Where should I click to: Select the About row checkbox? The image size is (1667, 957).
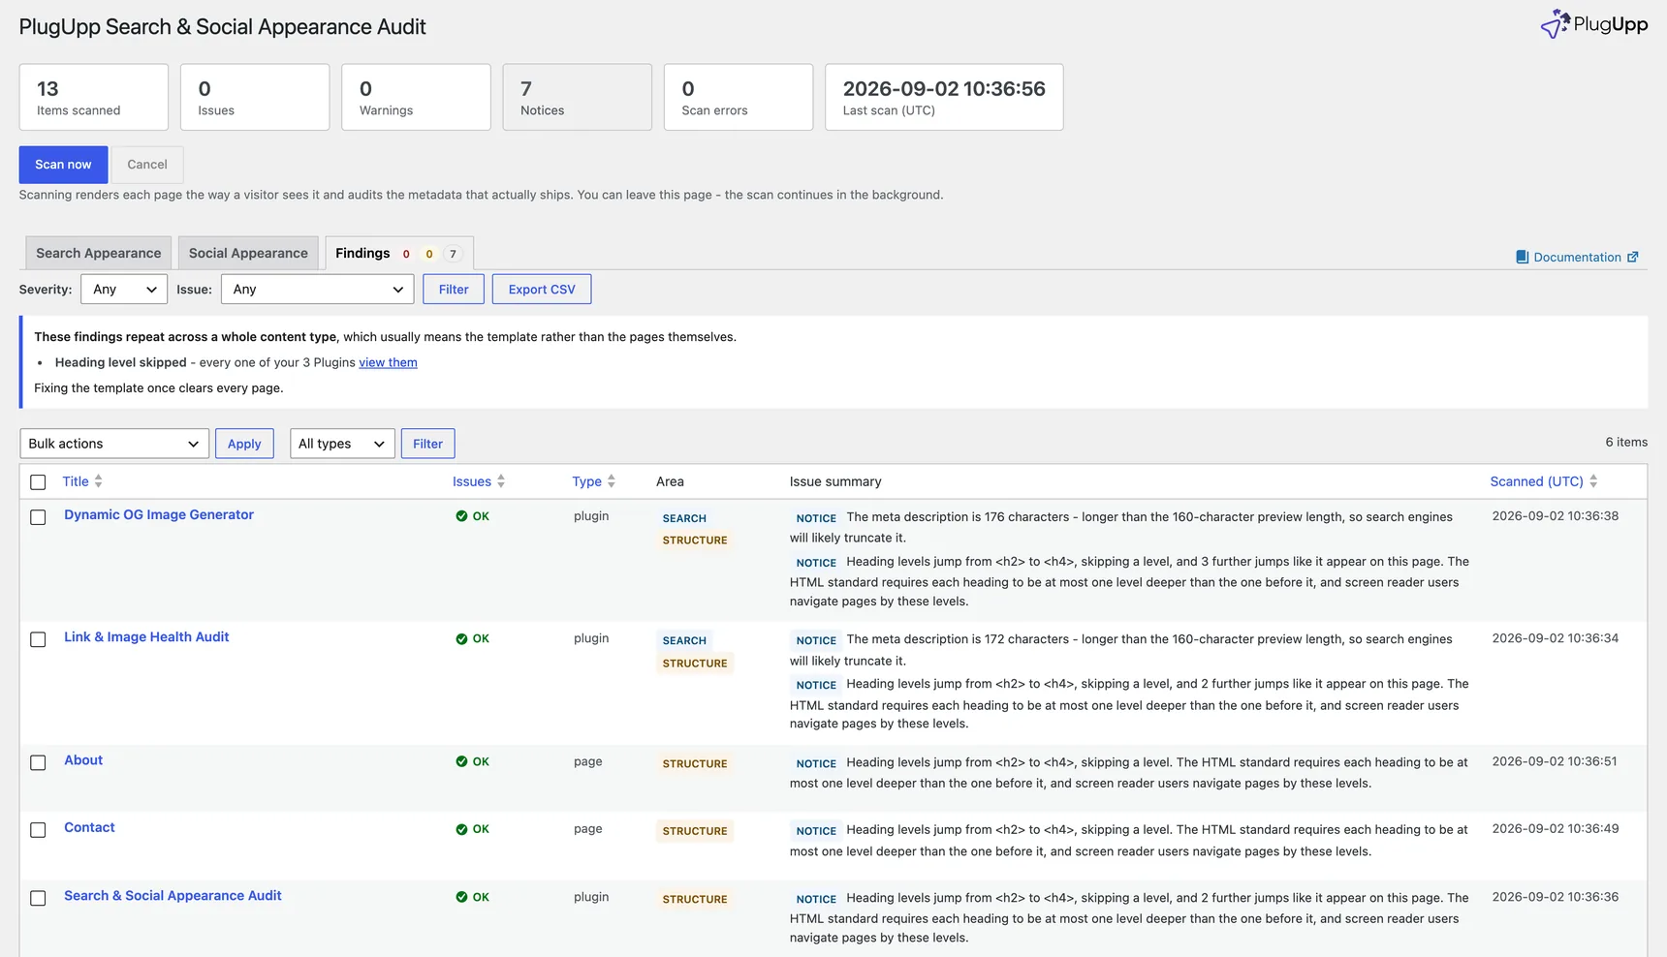tap(38, 762)
